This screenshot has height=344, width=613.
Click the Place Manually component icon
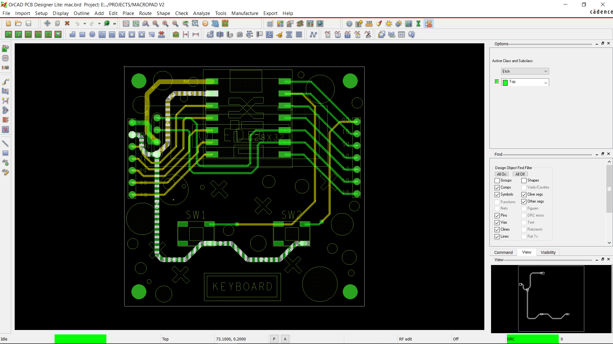(x=5, y=48)
